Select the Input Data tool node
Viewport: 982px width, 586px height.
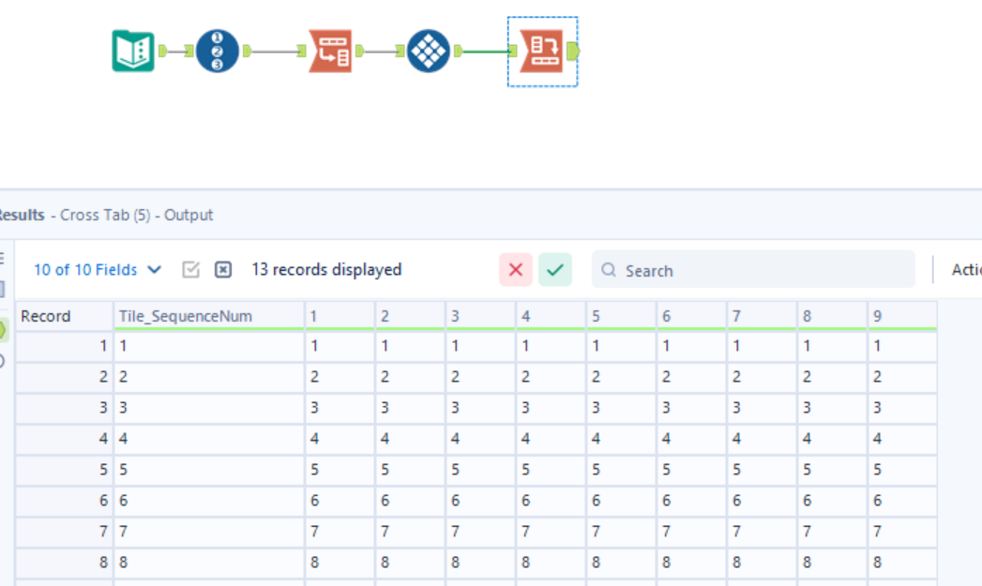[132, 51]
